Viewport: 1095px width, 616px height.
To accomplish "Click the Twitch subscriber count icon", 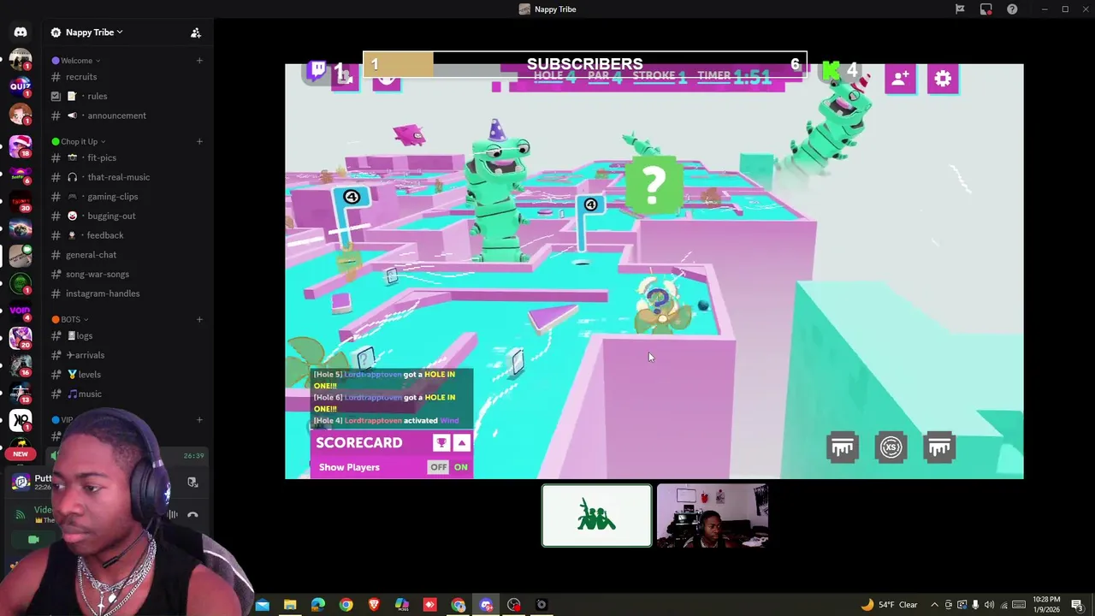I will pyautogui.click(x=318, y=70).
